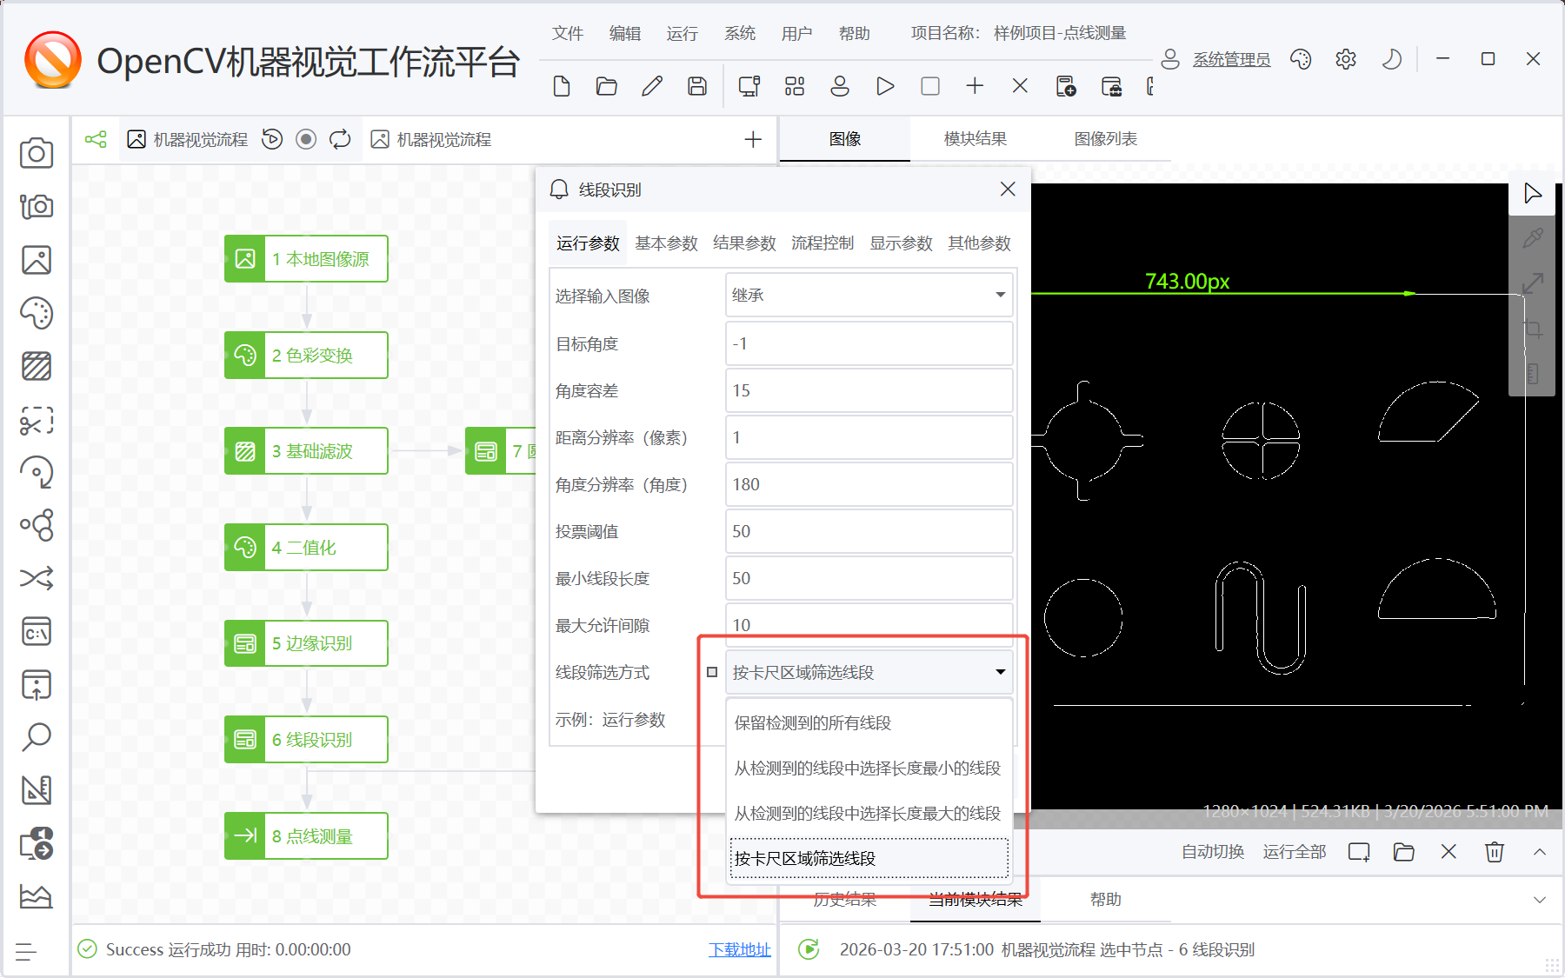
Task: Open the color theme palette icon in title bar
Action: pos(1301,59)
